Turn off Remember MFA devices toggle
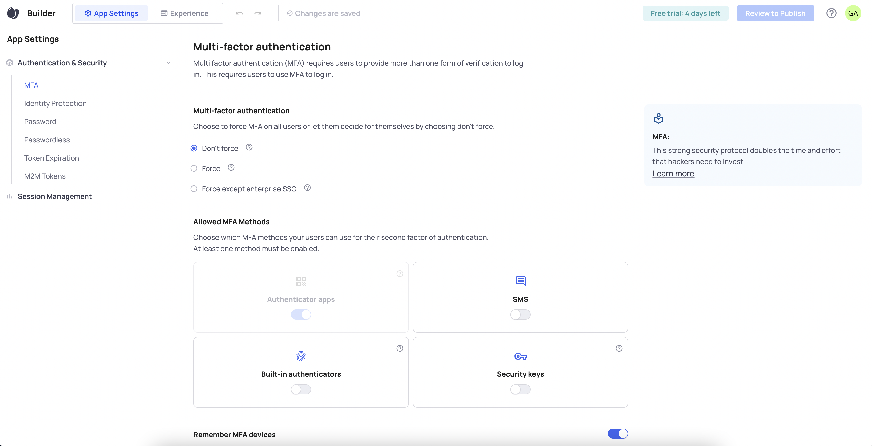 (x=618, y=434)
